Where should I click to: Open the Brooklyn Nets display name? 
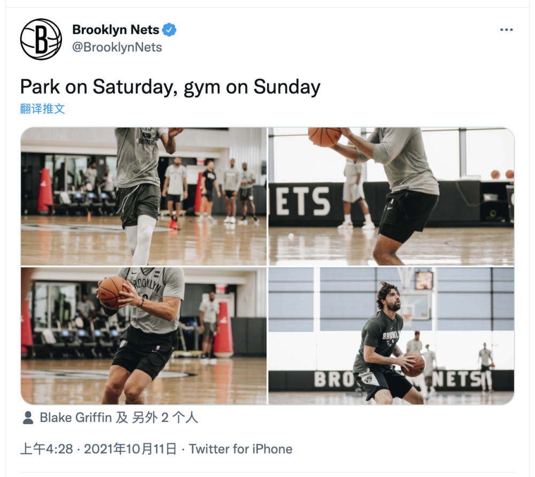116,29
